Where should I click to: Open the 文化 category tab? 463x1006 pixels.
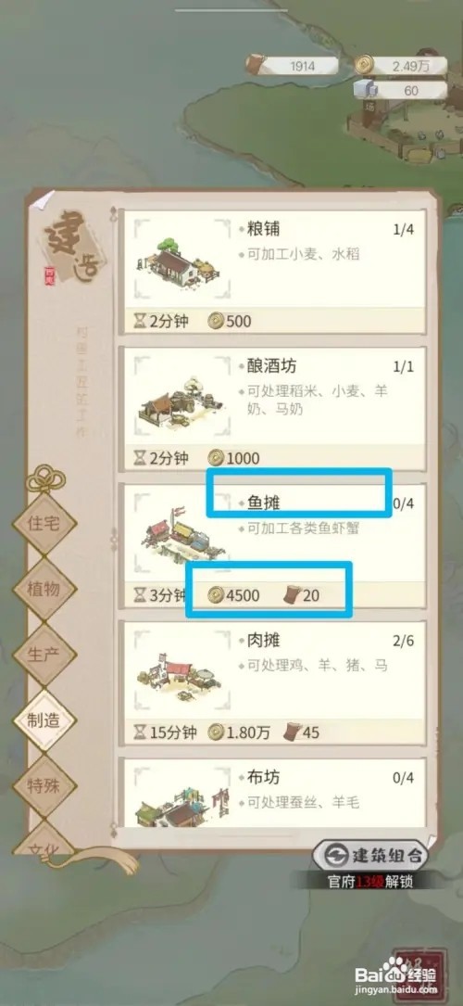pyautogui.click(x=44, y=842)
